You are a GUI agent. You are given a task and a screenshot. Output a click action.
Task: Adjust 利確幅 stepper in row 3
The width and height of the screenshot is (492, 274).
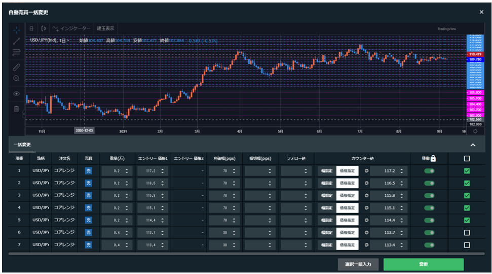pyautogui.click(x=234, y=195)
